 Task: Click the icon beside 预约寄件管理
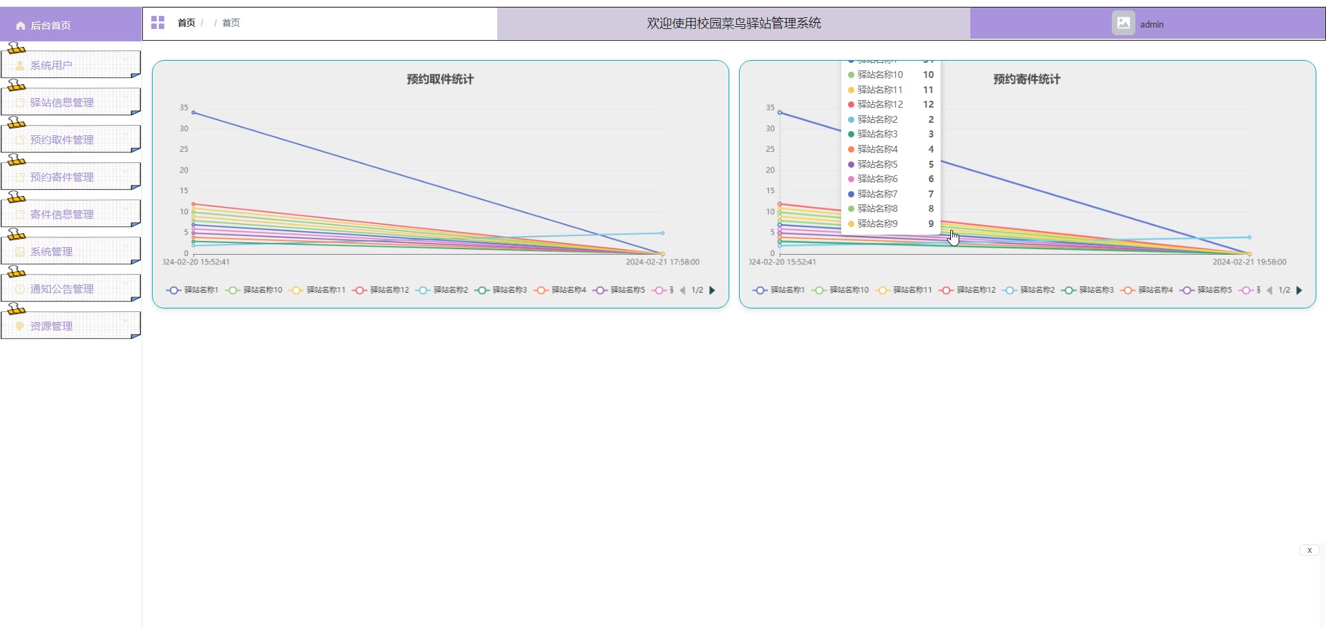20,177
